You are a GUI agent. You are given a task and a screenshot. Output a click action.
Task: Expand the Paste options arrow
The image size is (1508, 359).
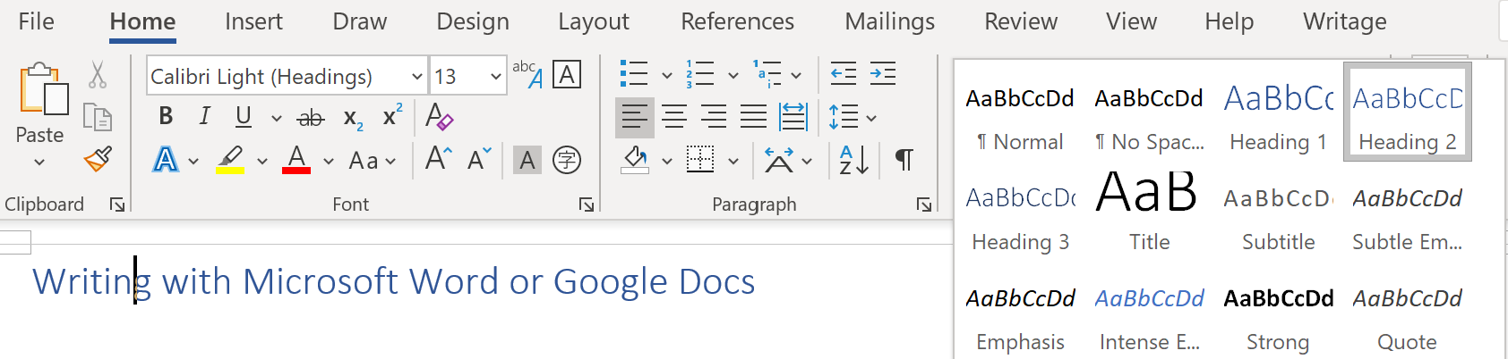39,163
